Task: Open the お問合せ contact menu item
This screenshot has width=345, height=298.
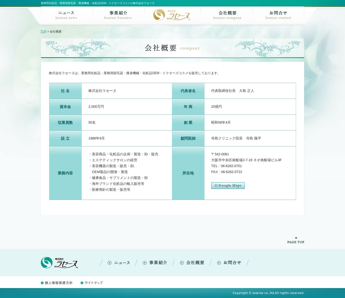Action: (x=278, y=15)
